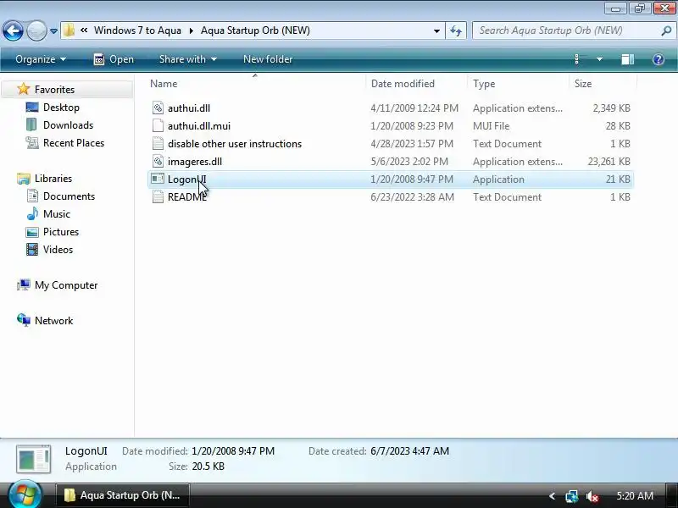678x508 pixels.
Task: Select README file icon
Action: coord(158,197)
